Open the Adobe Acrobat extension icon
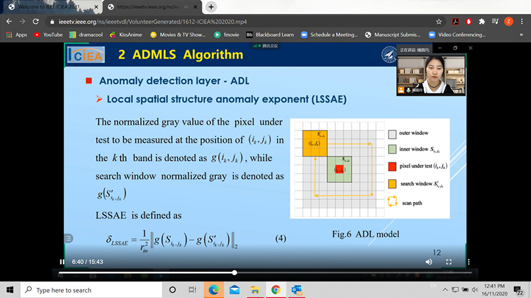 point(456,22)
